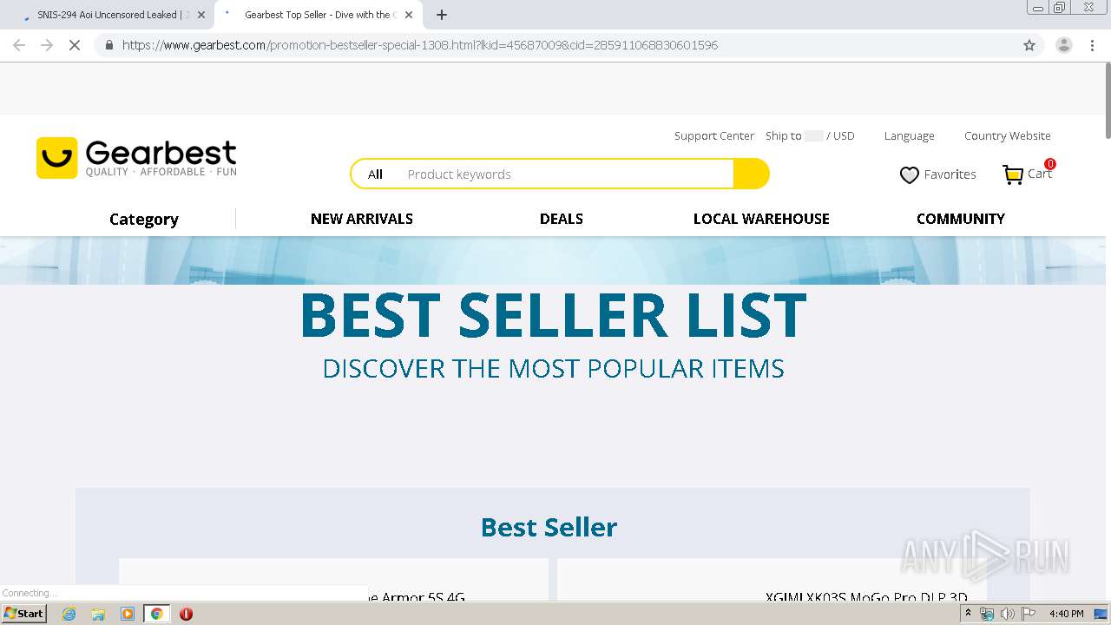Open the All categories search dropdown
This screenshot has width=1111, height=625.
(x=375, y=174)
